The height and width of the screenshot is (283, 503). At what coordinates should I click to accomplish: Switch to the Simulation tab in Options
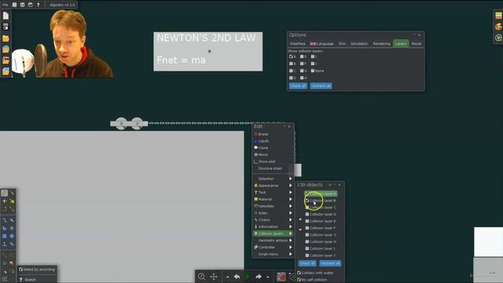(x=359, y=44)
